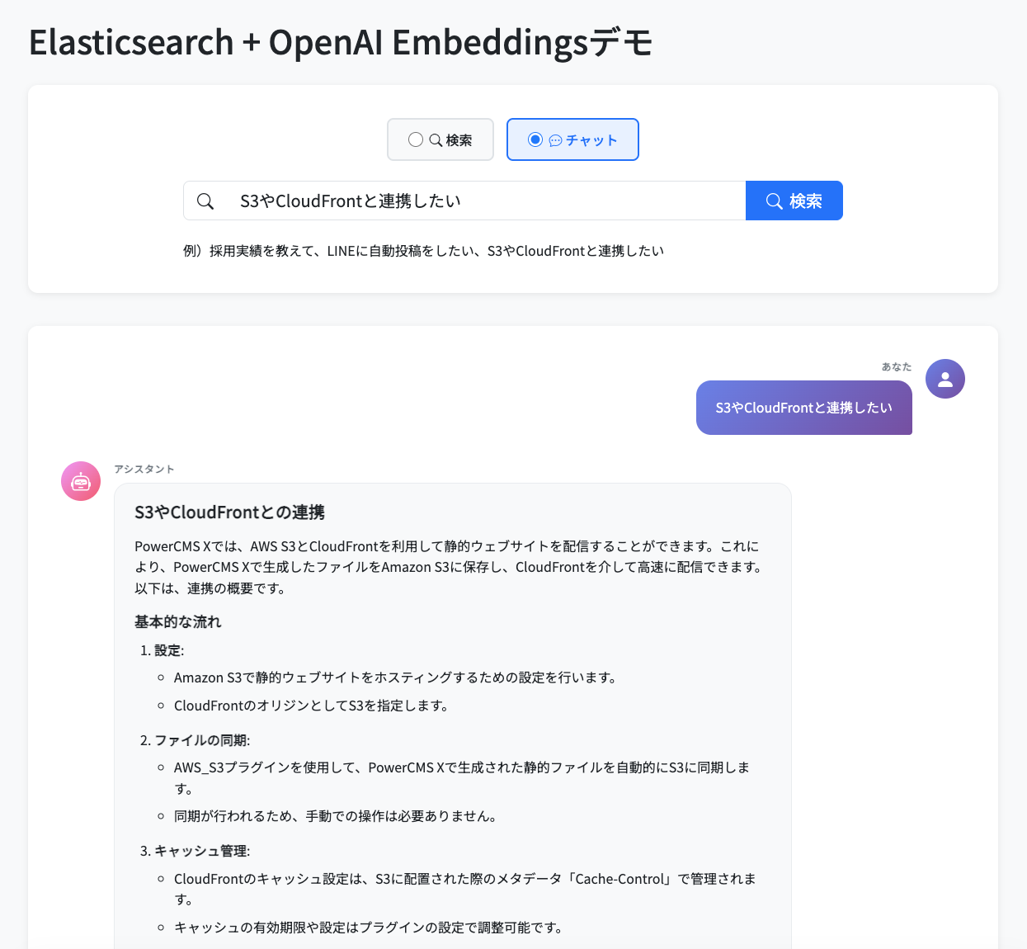Click the magnifier icon on the blue 検索 button
1027x949 pixels.
pos(774,201)
